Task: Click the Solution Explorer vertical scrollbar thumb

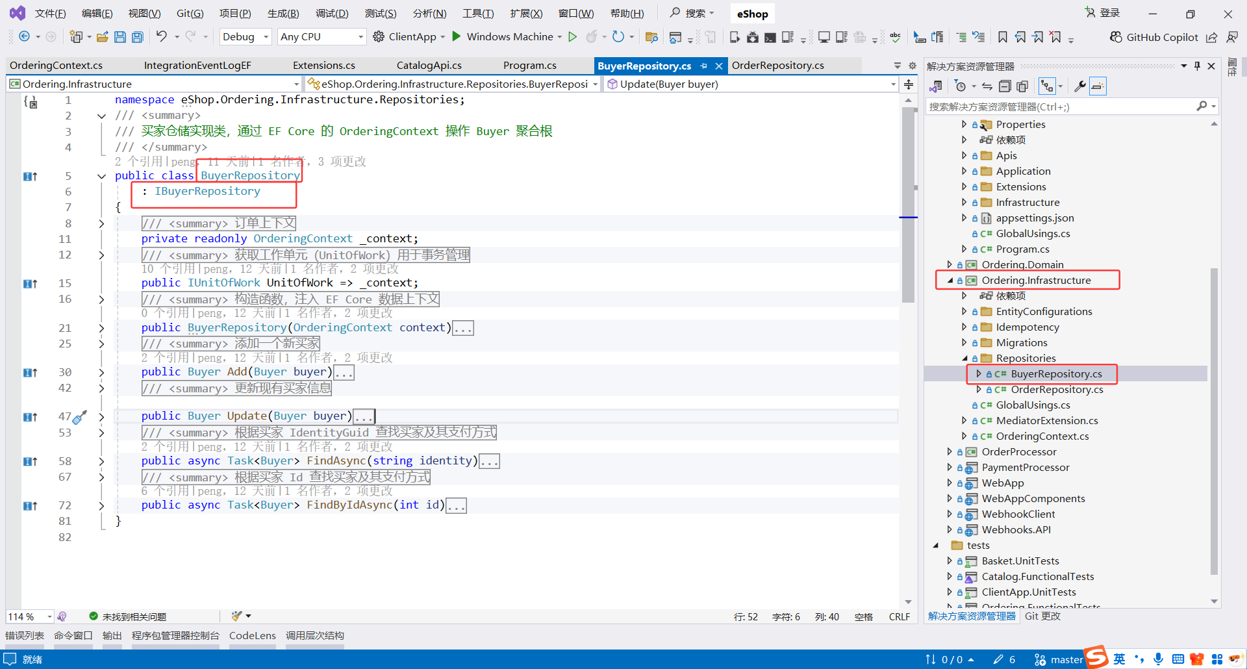Action: coord(1214,421)
